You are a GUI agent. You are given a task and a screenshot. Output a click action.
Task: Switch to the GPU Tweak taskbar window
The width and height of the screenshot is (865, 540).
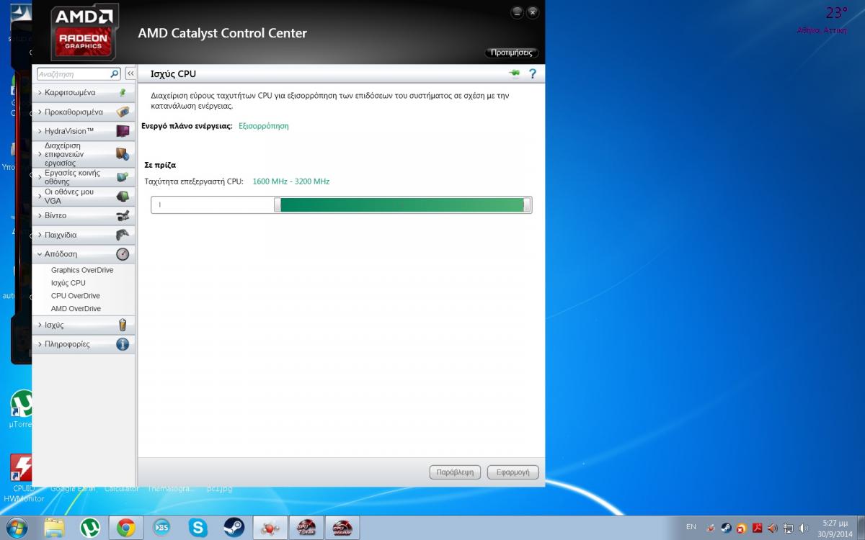(x=306, y=528)
